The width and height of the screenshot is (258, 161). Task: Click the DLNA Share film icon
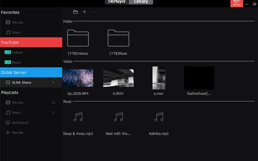tap(8, 82)
